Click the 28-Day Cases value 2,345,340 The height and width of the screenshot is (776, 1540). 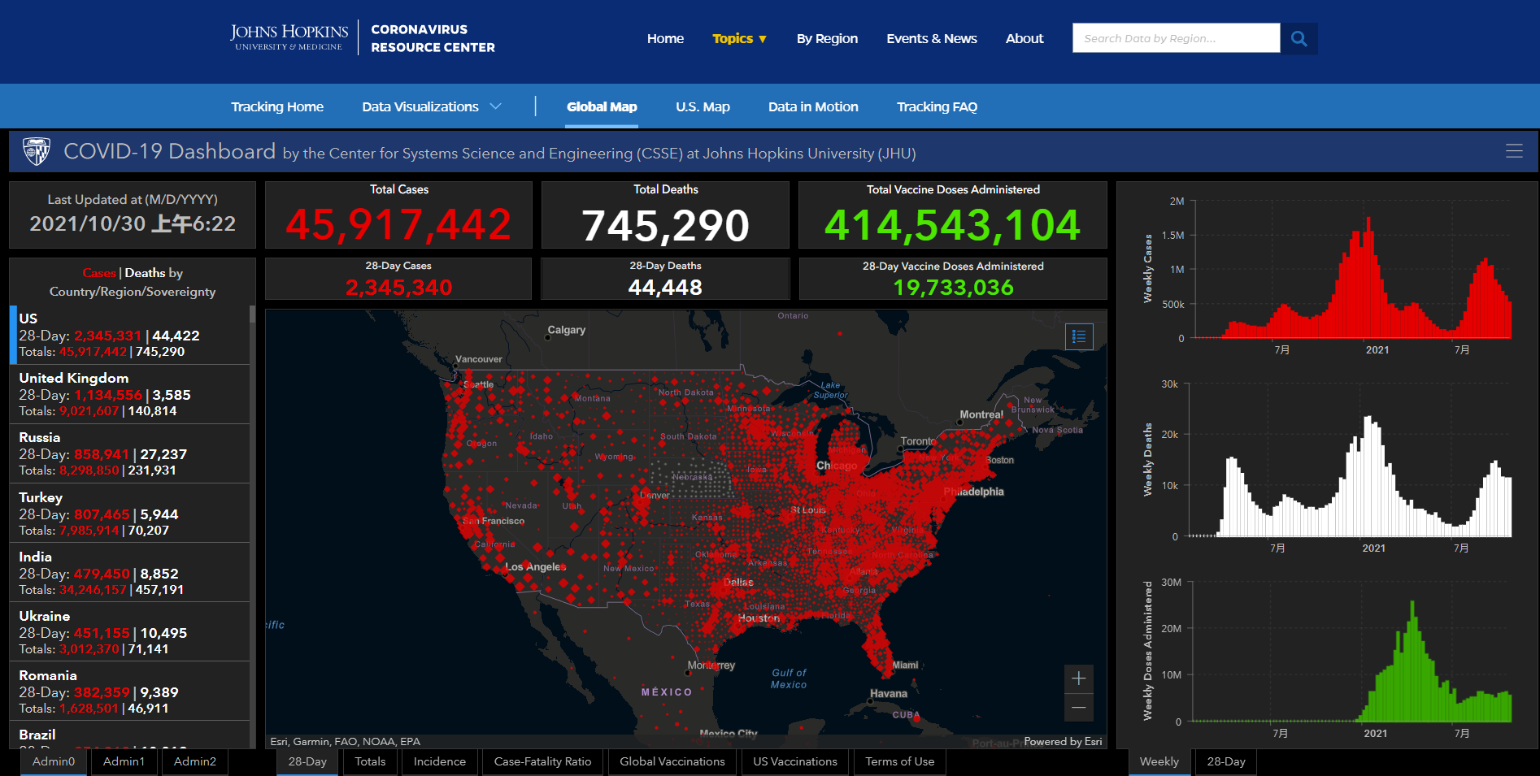(x=398, y=288)
